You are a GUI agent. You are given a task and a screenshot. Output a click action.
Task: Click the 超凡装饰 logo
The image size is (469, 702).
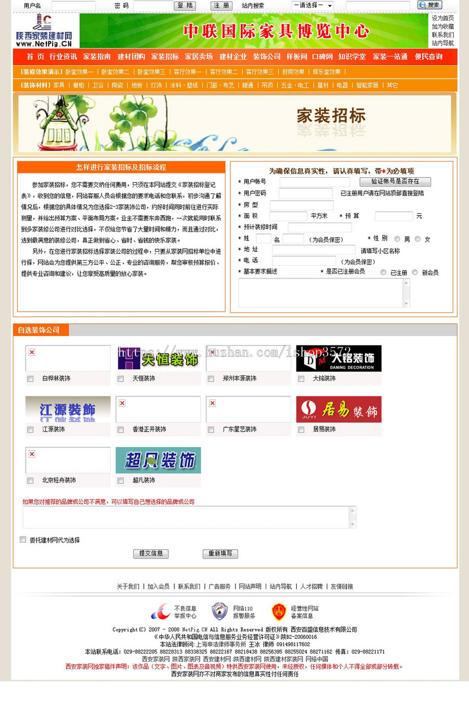click(158, 460)
